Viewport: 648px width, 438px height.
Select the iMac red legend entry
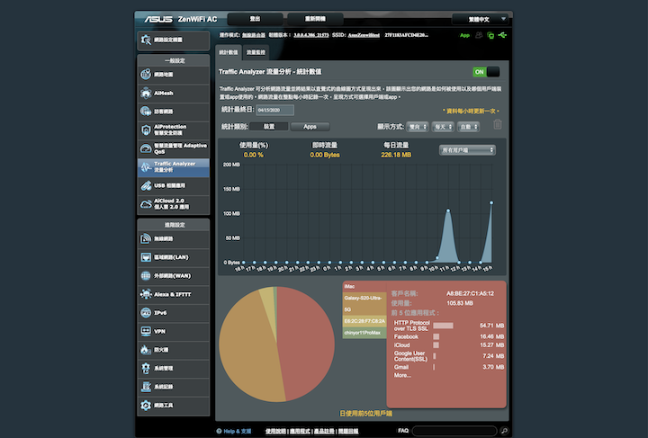pos(364,287)
